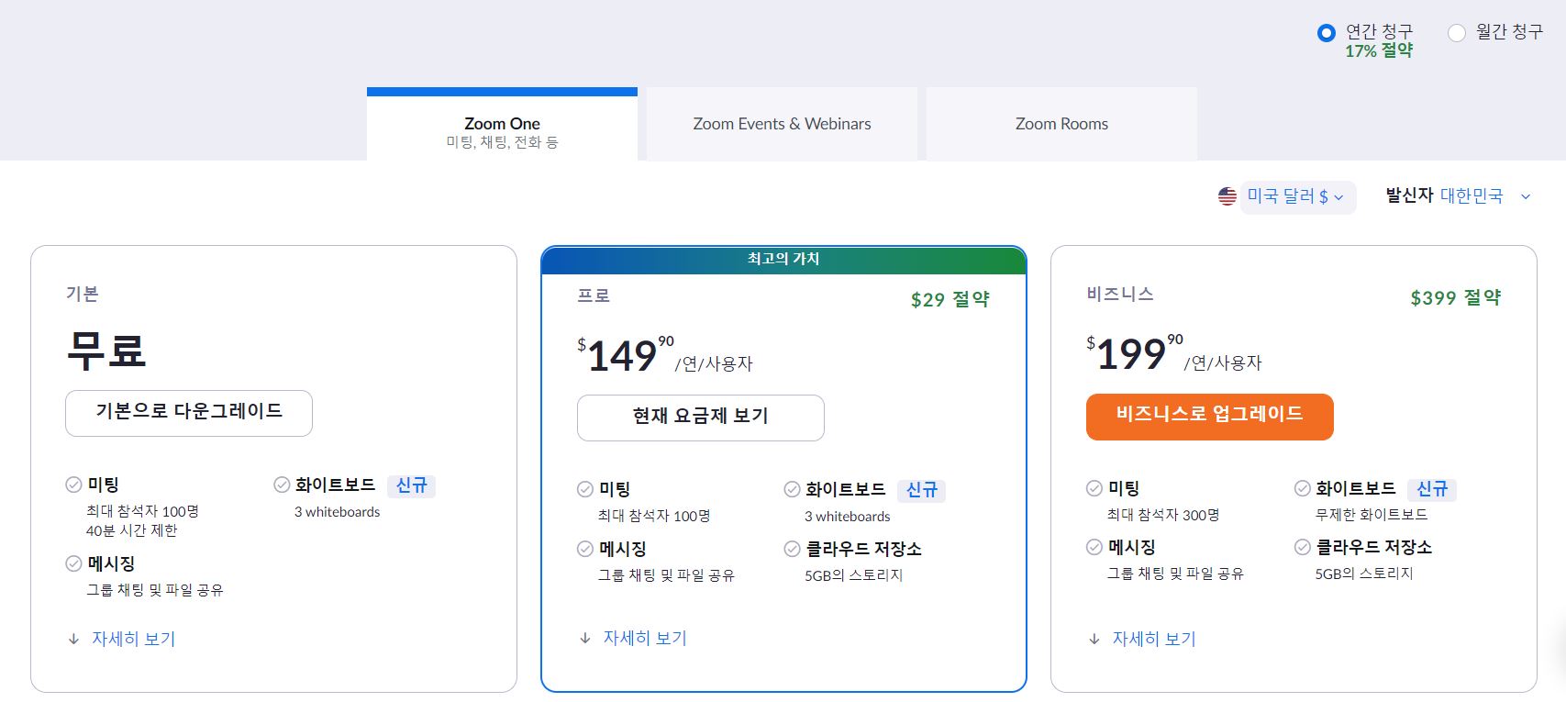The image size is (1566, 702).
Task: Click 클라우드 저장소 check icon in 프로 plan
Action: point(793,549)
